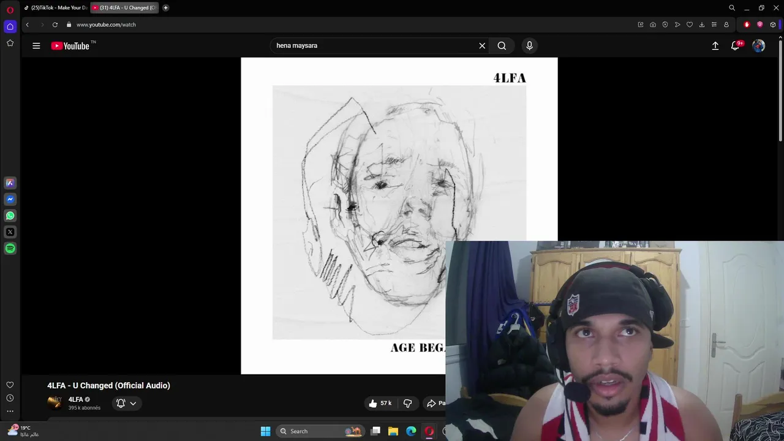Screen dimensions: 784x441
Task: Select the 4LFA U Changed tab
Action: tap(125, 8)
